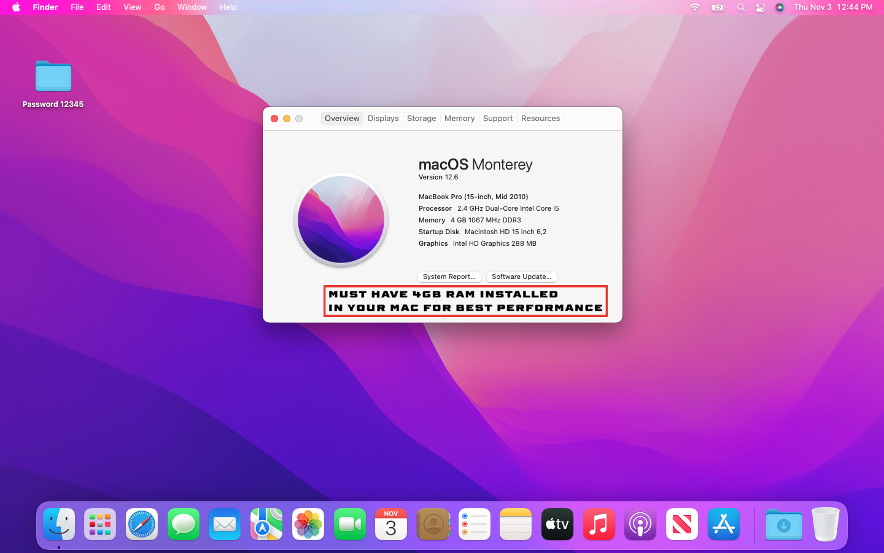The image size is (884, 553).
Task: Open Podcasts app in Dock
Action: coord(640,524)
